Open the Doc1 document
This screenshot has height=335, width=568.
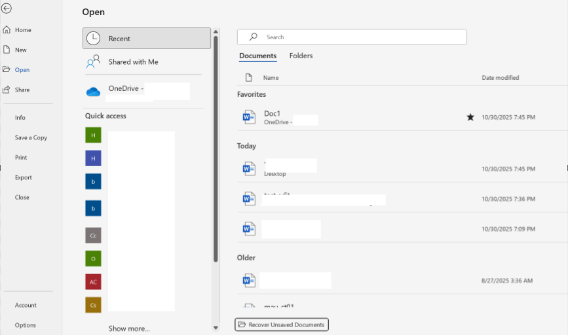pyautogui.click(x=402, y=117)
